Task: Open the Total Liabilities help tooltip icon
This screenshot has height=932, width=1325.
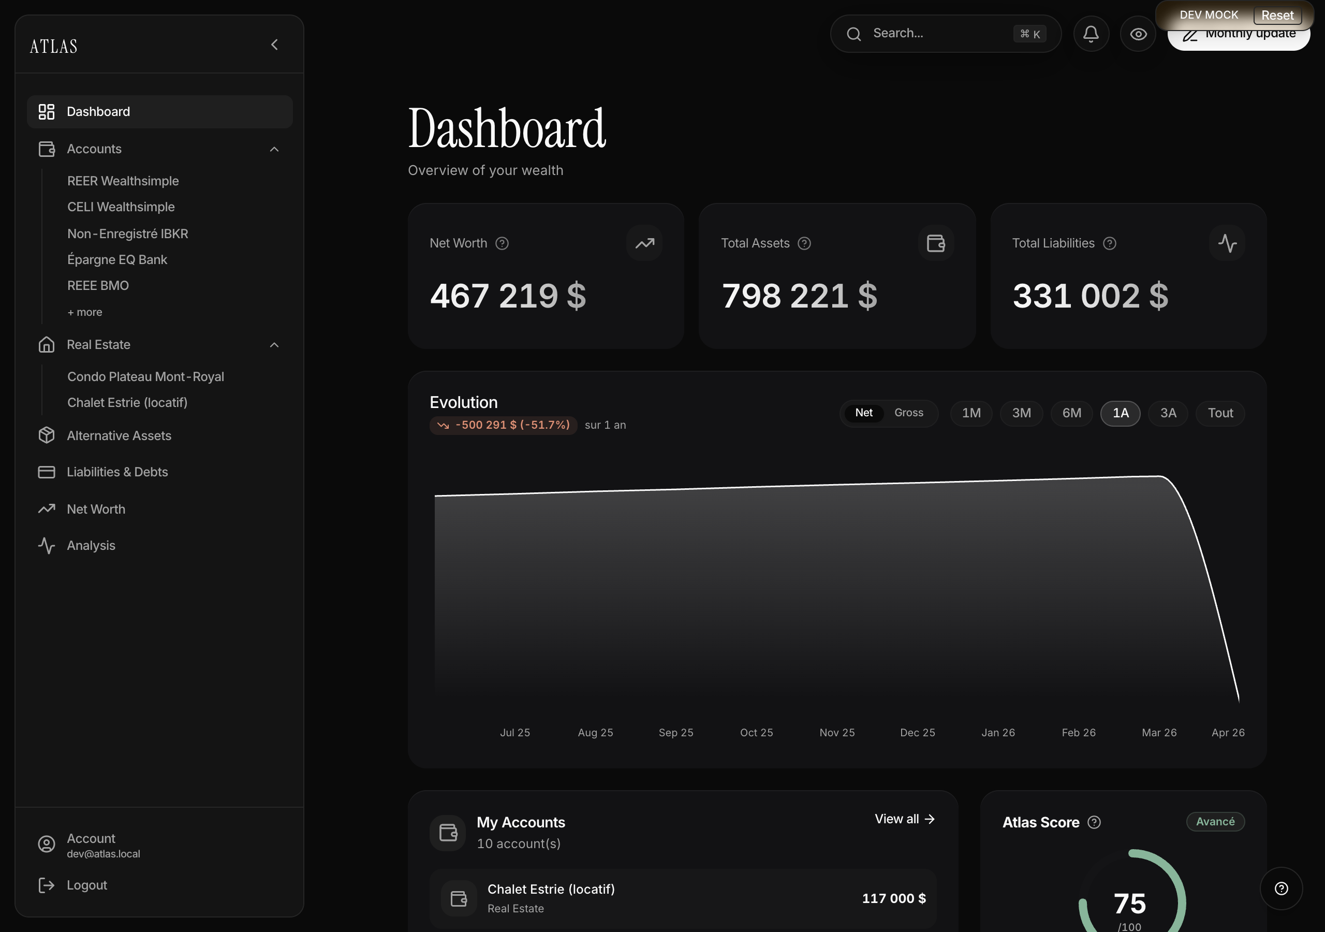Action: pos(1109,243)
